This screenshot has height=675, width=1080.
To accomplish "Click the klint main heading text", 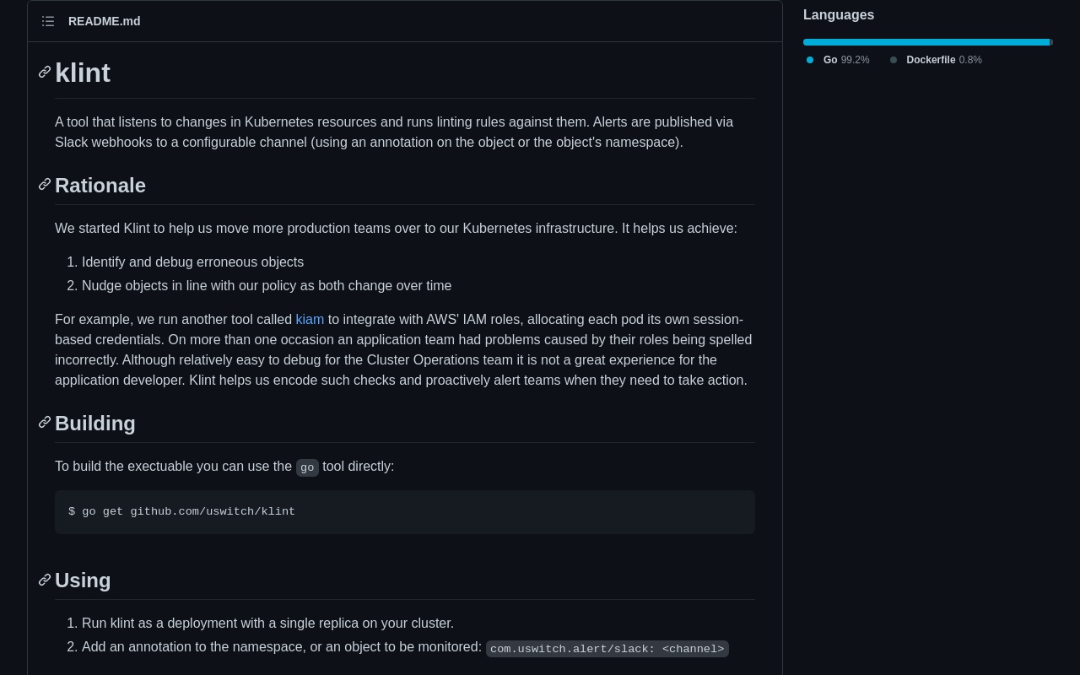I will (83, 73).
